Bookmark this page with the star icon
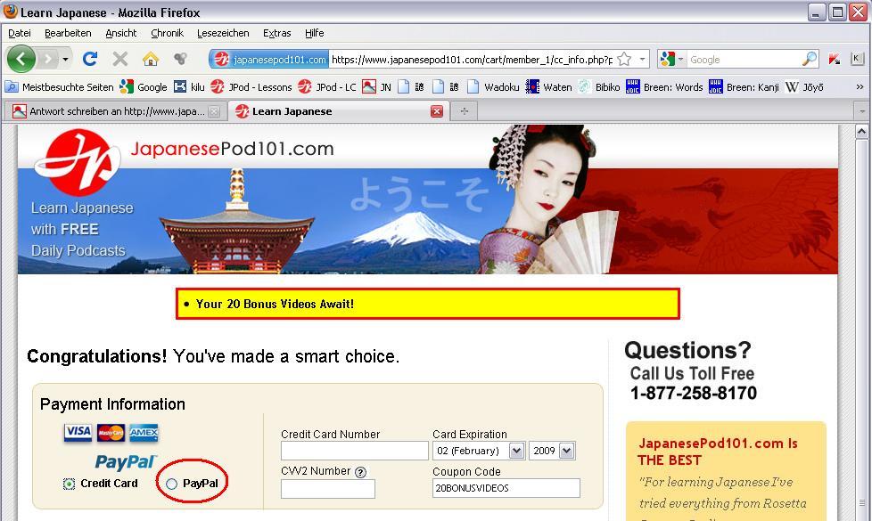 click(624, 60)
